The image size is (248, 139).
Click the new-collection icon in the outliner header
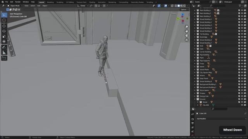(x=245, y=6)
